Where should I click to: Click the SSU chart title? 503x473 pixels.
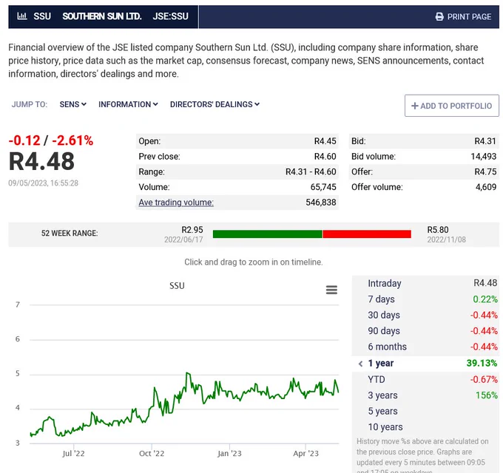click(x=177, y=285)
